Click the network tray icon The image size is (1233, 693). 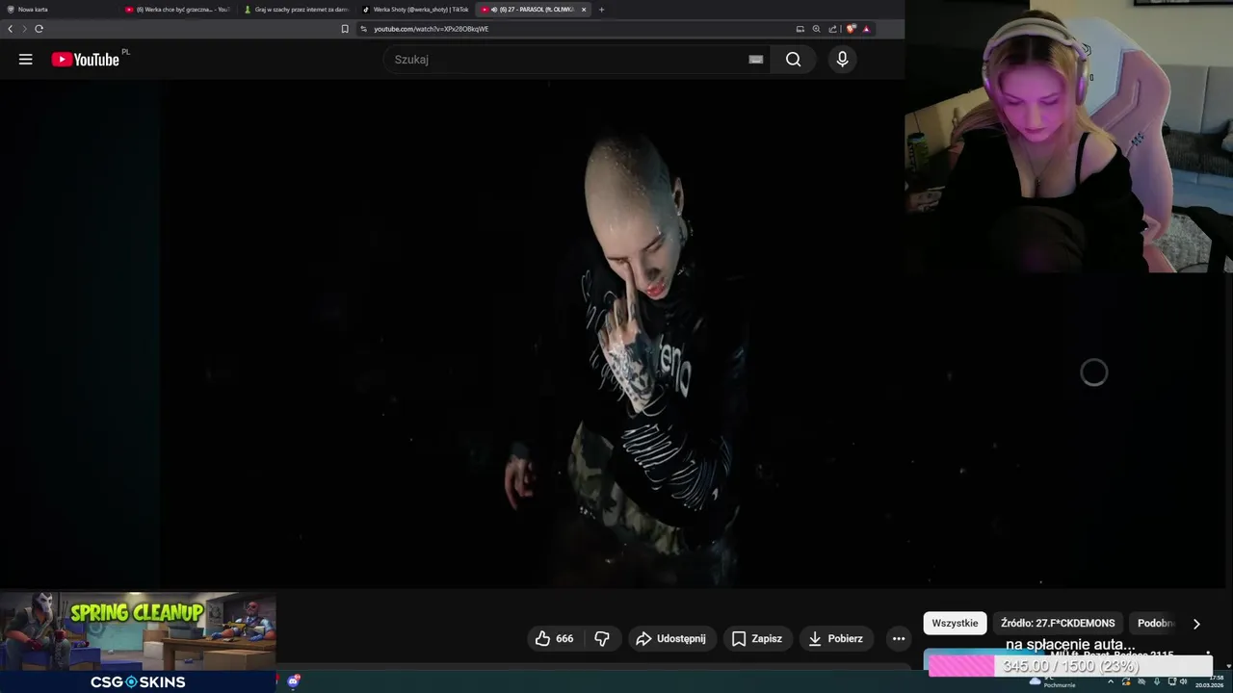[x=1172, y=681]
